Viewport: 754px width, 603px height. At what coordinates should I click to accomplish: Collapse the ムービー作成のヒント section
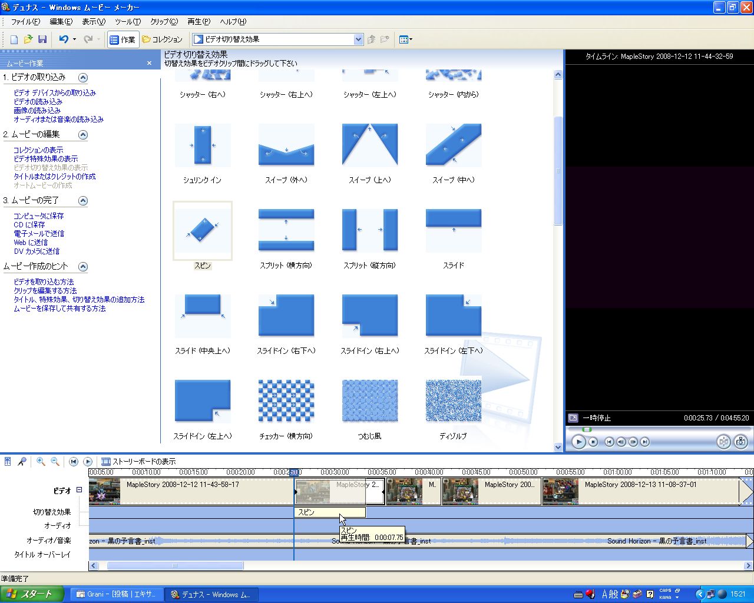[83, 267]
